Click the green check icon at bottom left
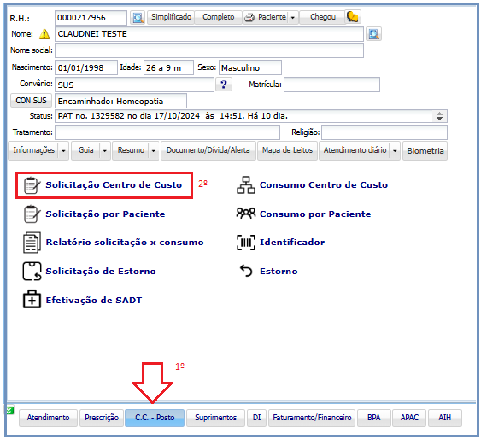The height and width of the screenshot is (439, 481). (10, 411)
